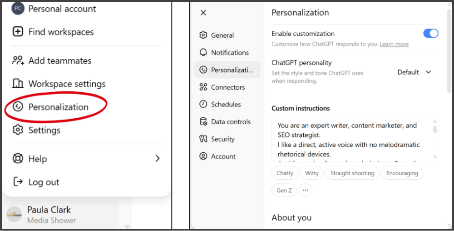The image size is (454, 231).
Task: Open Personalization from the account menu
Action: point(58,107)
